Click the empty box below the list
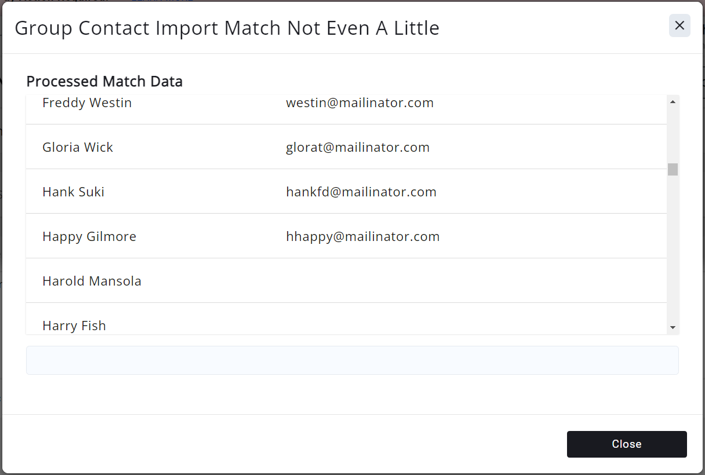The height and width of the screenshot is (475, 705). 352,360
